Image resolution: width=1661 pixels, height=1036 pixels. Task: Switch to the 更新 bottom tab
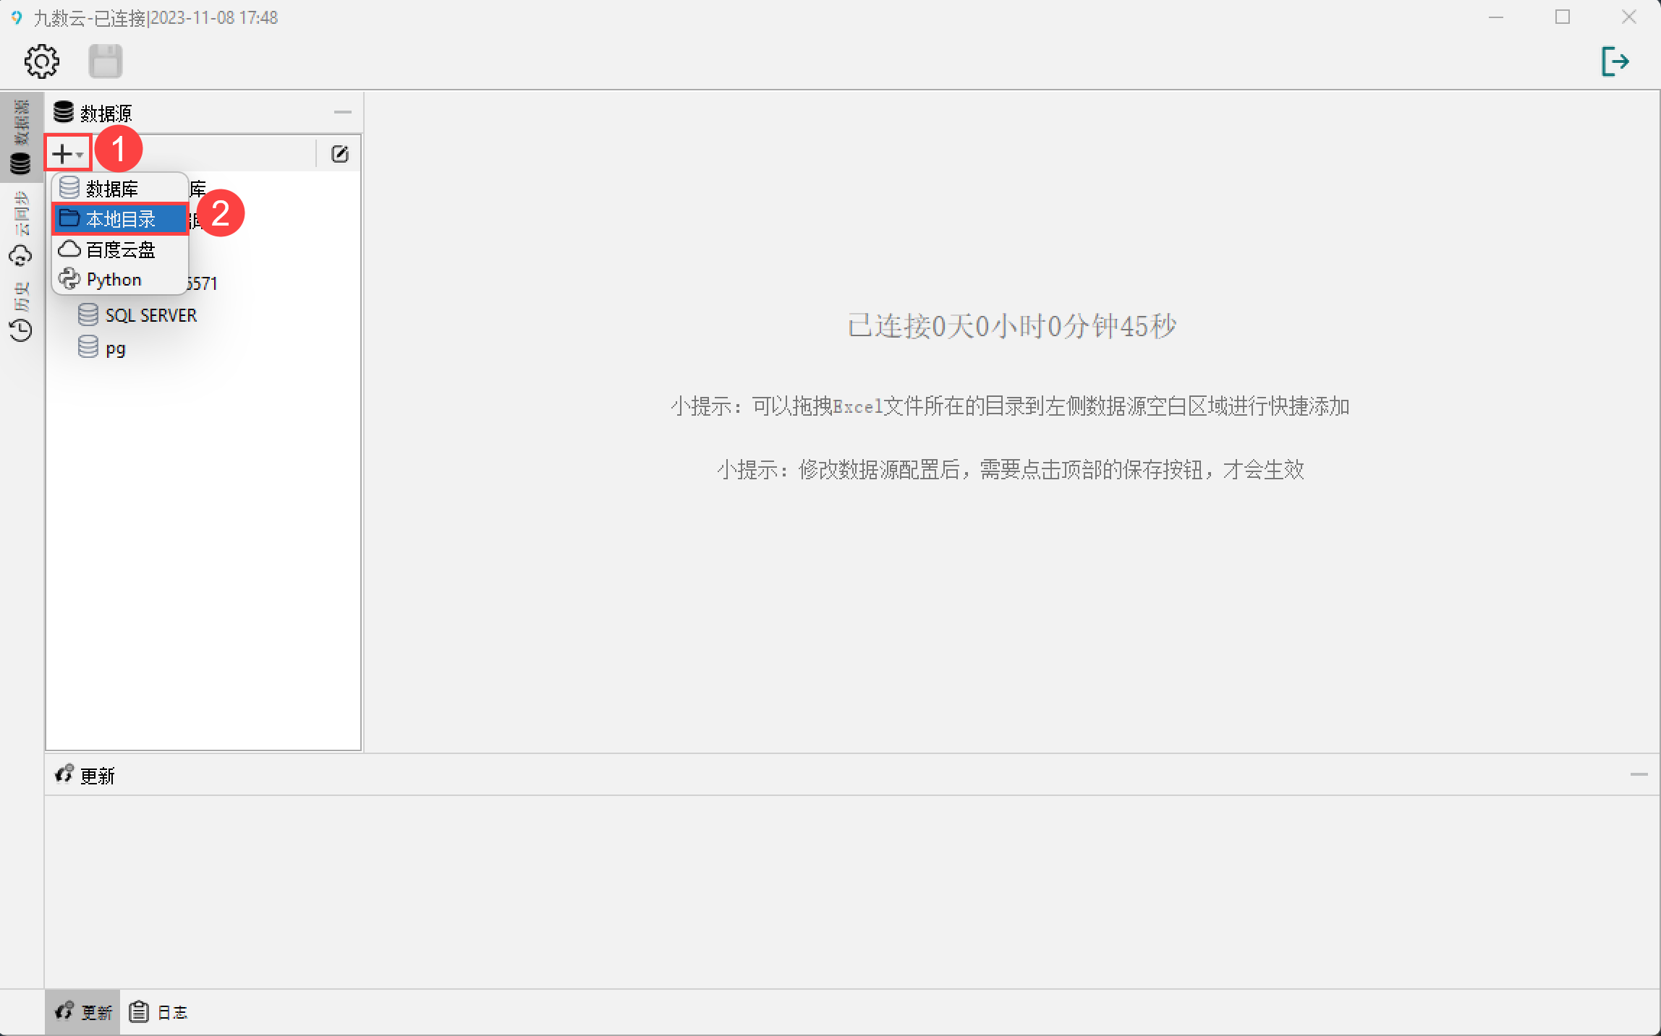coord(83,1012)
